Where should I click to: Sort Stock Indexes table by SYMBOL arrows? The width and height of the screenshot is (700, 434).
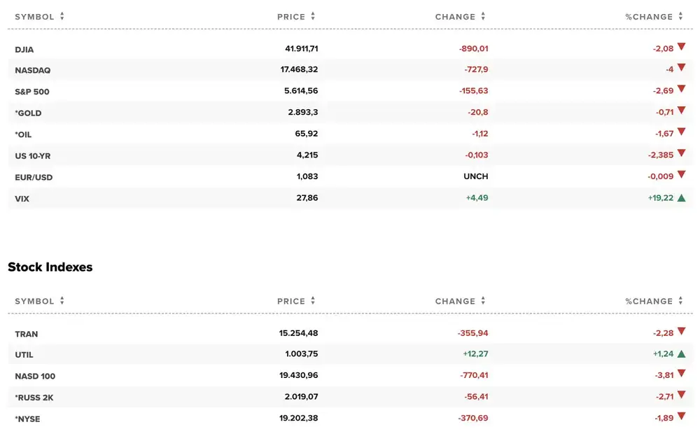point(62,300)
